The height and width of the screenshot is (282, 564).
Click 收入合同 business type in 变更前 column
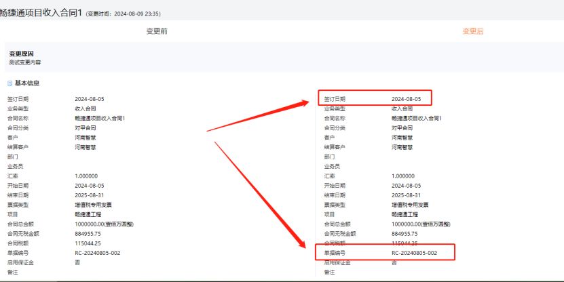[86, 109]
